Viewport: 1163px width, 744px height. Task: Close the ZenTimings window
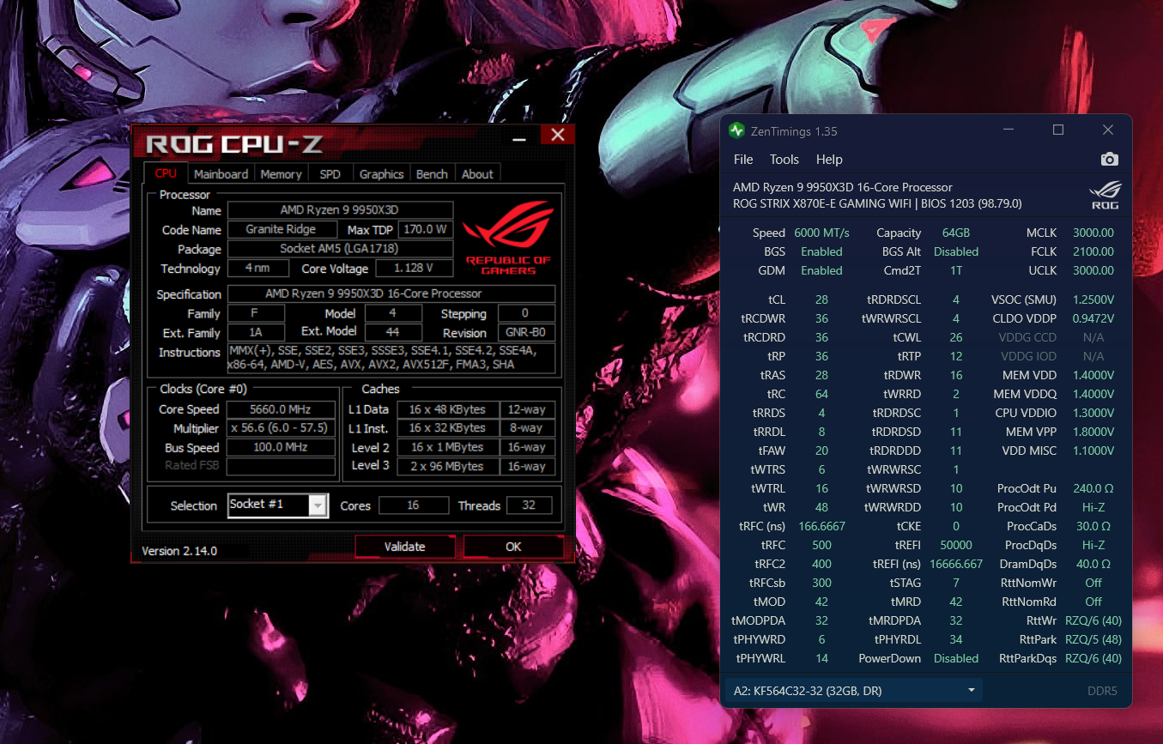click(1108, 130)
